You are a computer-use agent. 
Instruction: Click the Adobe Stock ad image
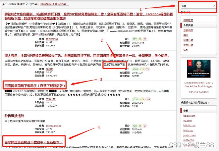tap(199, 69)
